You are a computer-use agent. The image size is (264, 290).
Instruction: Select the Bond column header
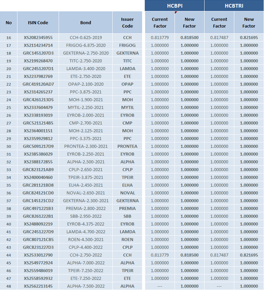click(x=85, y=23)
